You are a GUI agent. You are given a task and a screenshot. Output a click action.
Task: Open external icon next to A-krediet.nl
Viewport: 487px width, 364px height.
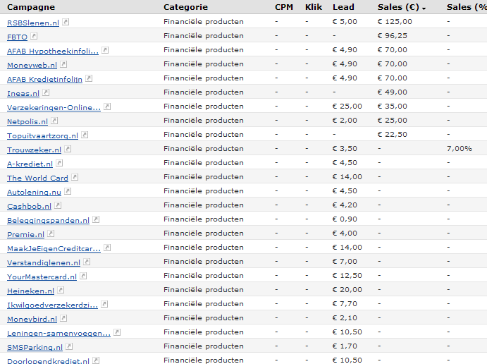pyautogui.click(x=59, y=163)
